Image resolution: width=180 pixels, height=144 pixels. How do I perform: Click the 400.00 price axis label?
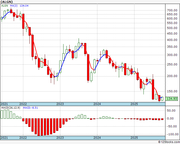click(x=172, y=40)
